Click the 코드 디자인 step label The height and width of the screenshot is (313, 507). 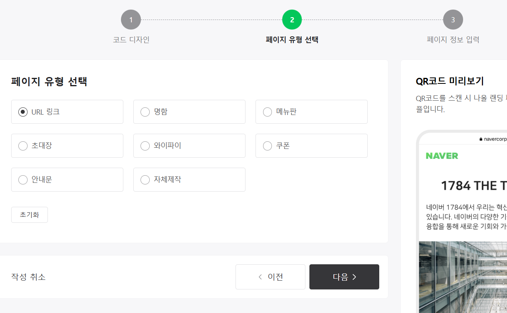click(x=131, y=40)
